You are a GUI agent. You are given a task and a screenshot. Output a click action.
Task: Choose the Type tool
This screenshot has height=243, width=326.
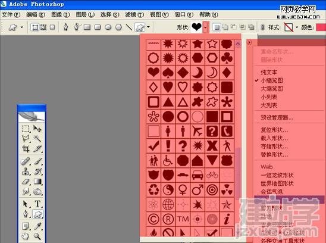(37, 204)
